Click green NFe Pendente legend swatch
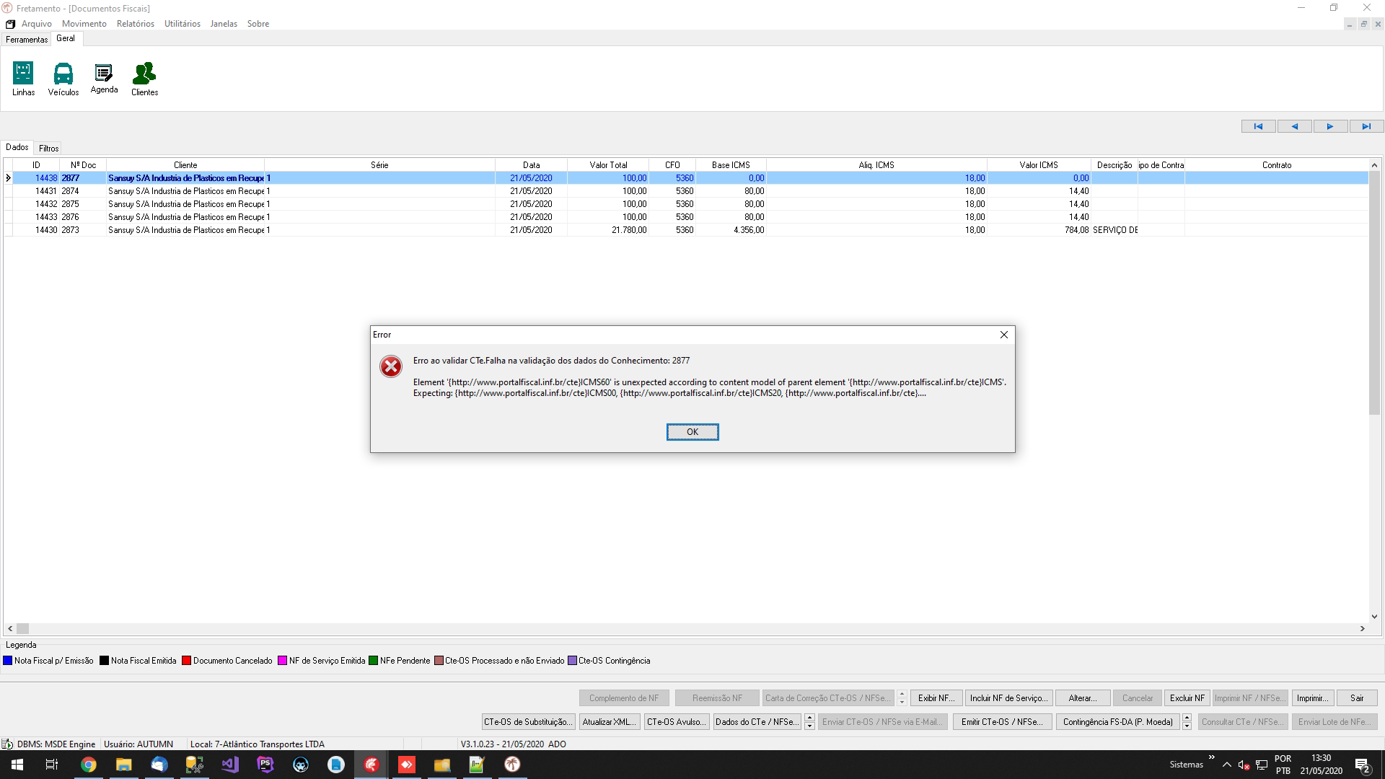The image size is (1385, 779). (x=373, y=661)
